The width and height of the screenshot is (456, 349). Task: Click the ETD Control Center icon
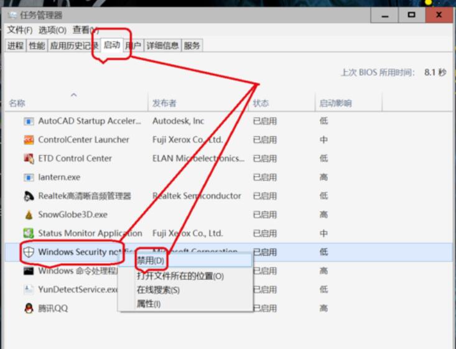click(x=29, y=159)
